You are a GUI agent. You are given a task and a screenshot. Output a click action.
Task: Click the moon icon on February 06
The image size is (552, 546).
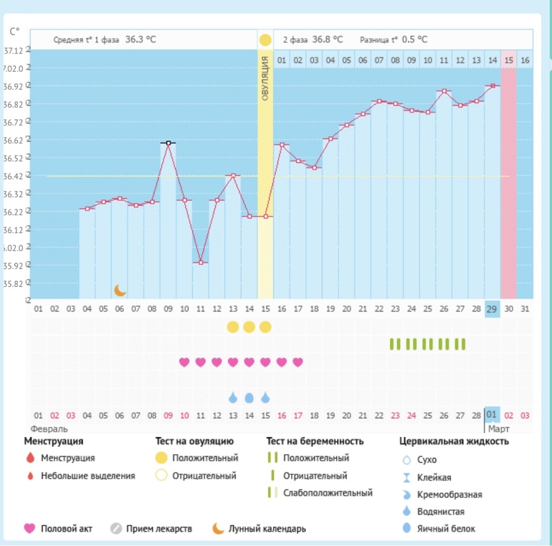point(120,290)
